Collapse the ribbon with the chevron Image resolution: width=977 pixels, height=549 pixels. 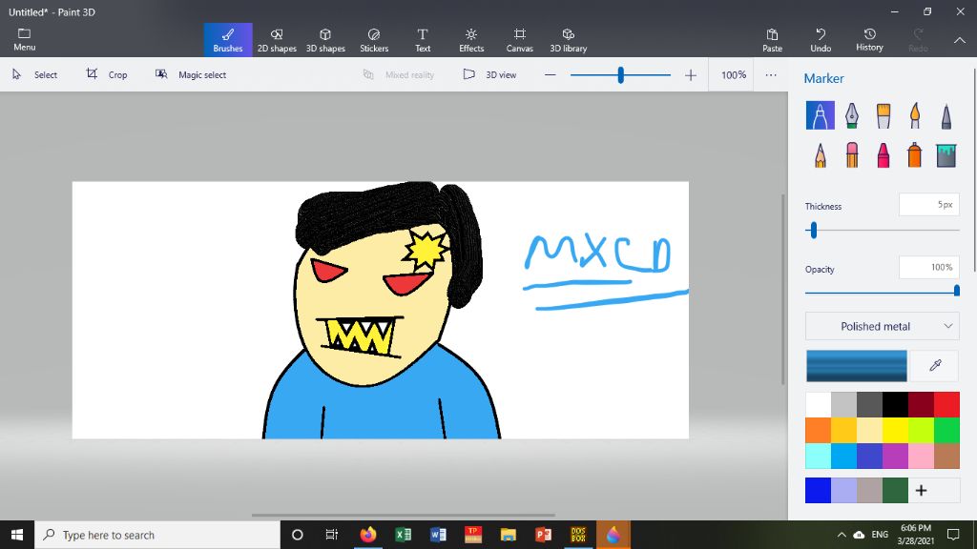coord(960,40)
